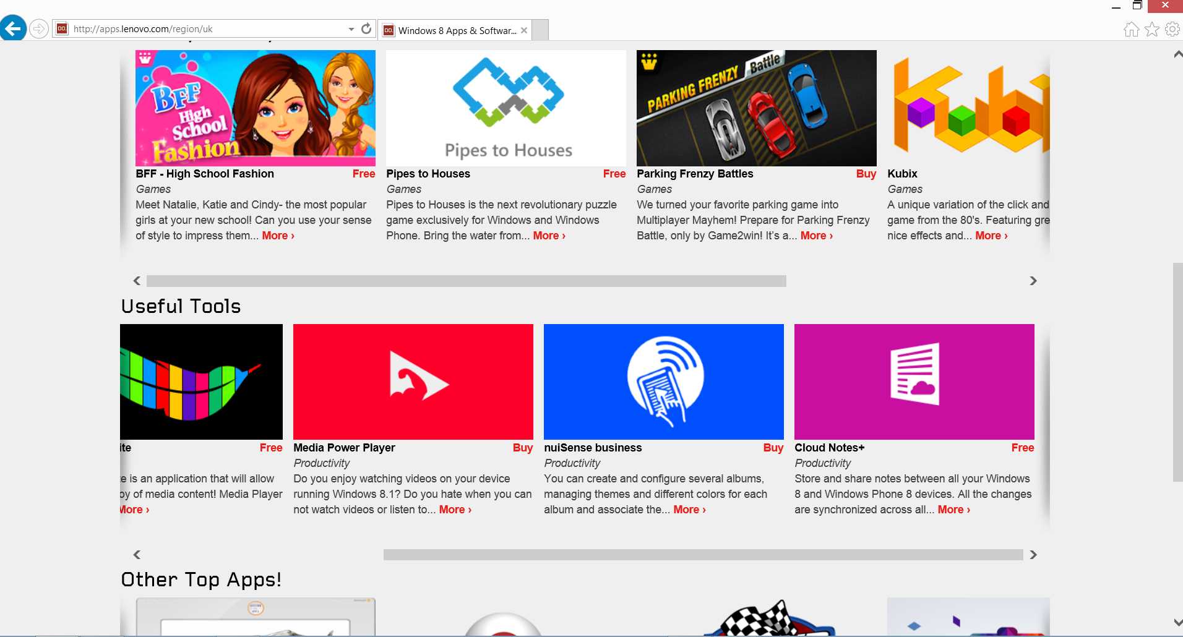Open the Media Power Player red tile
This screenshot has width=1183, height=637.
(413, 382)
